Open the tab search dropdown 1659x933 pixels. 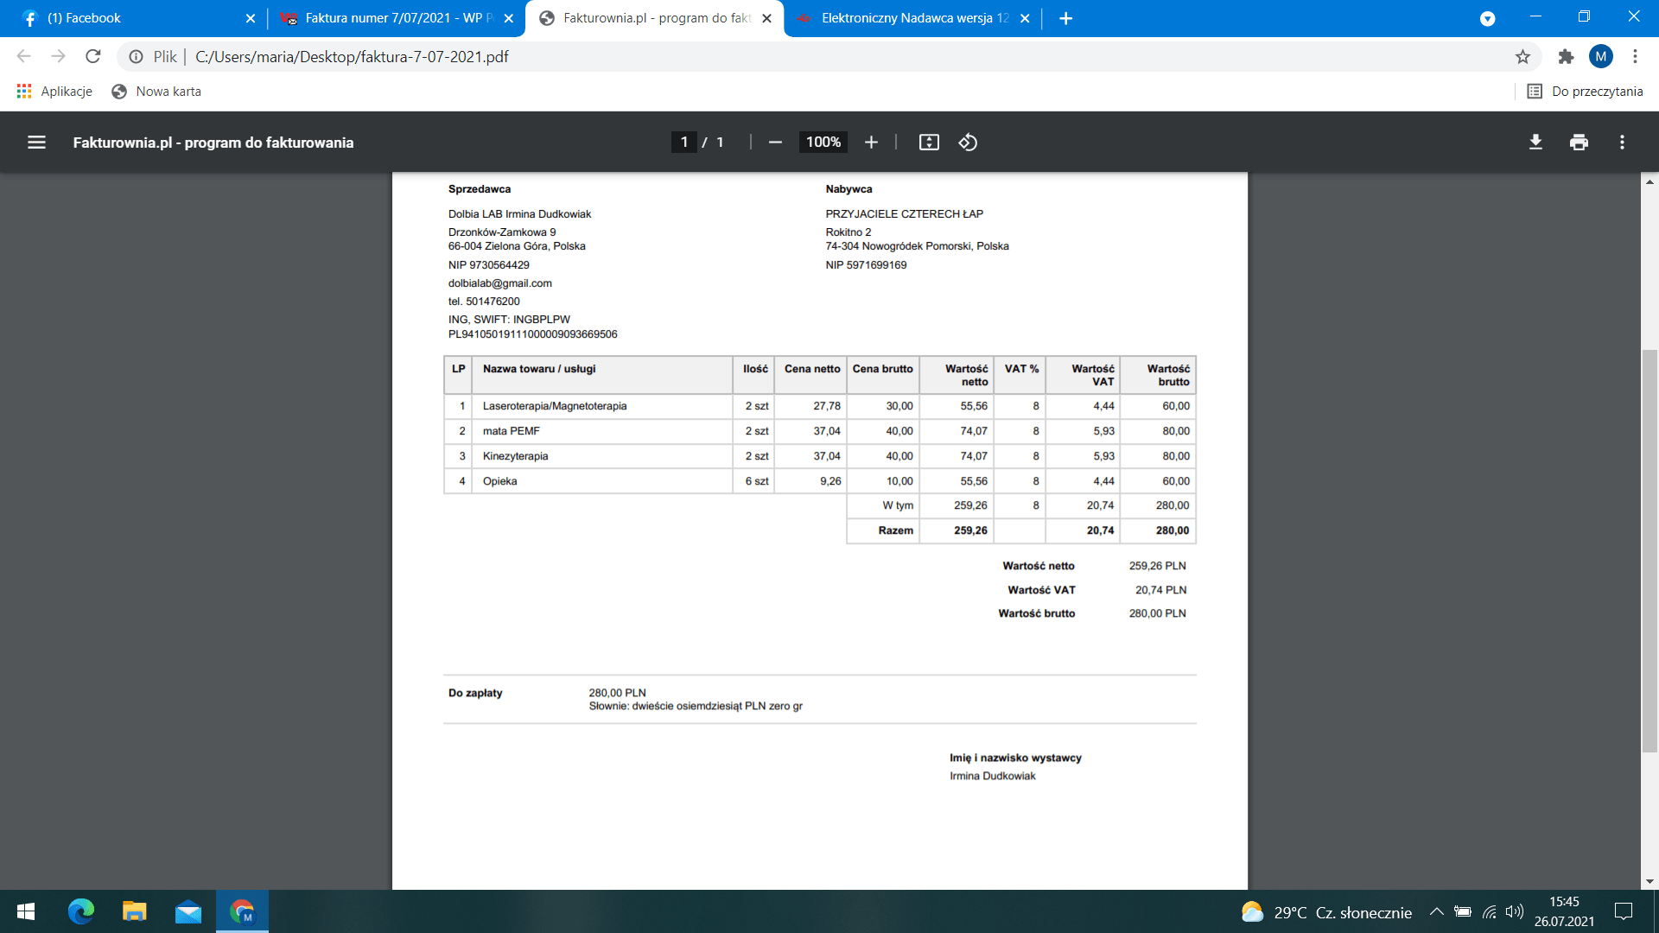pos(1487,18)
